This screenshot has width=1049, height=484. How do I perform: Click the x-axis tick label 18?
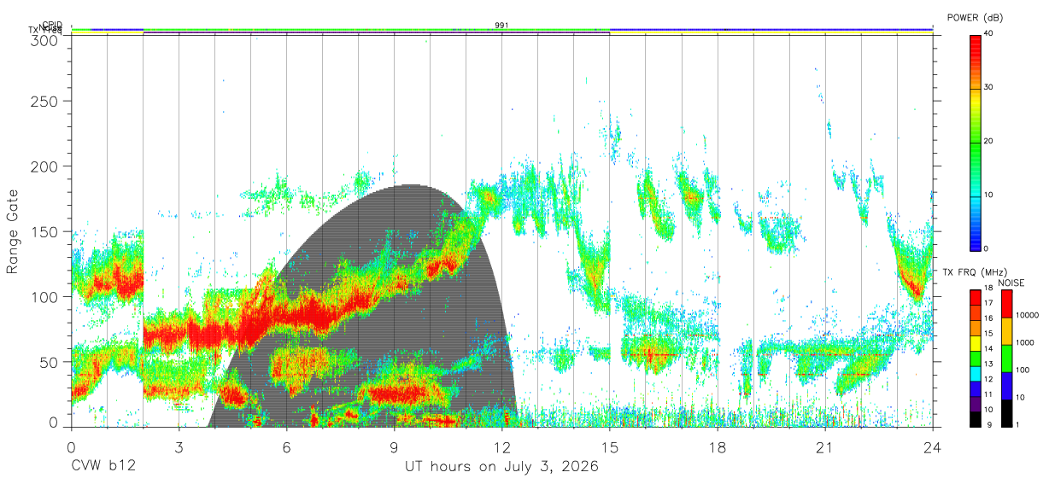718,447
